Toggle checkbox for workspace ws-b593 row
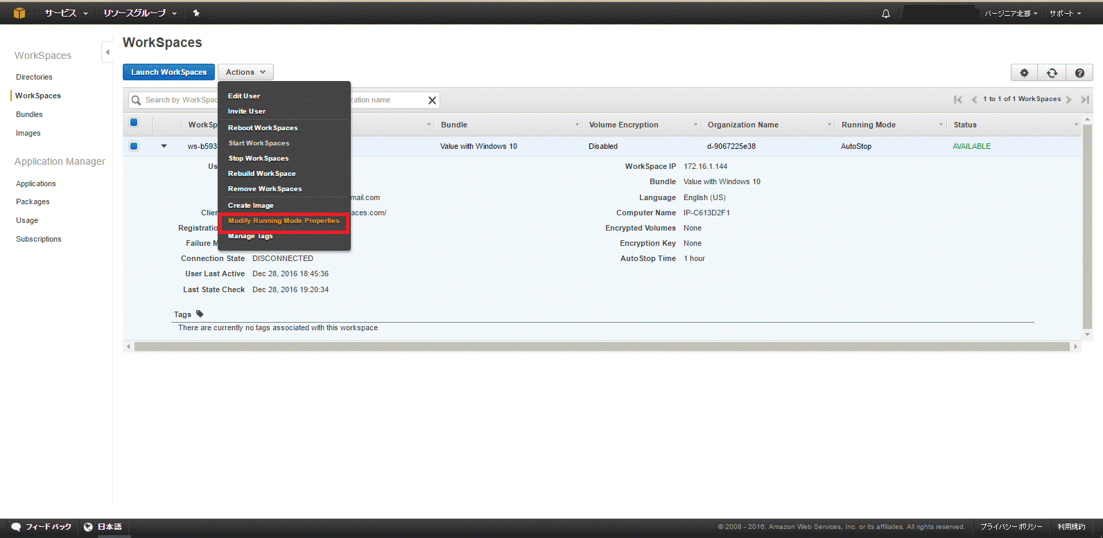The width and height of the screenshot is (1103, 538). coord(134,146)
